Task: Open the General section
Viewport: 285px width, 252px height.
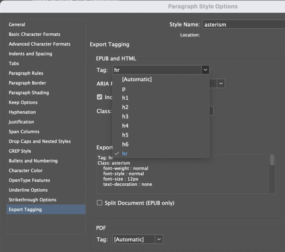Action: (46, 24)
